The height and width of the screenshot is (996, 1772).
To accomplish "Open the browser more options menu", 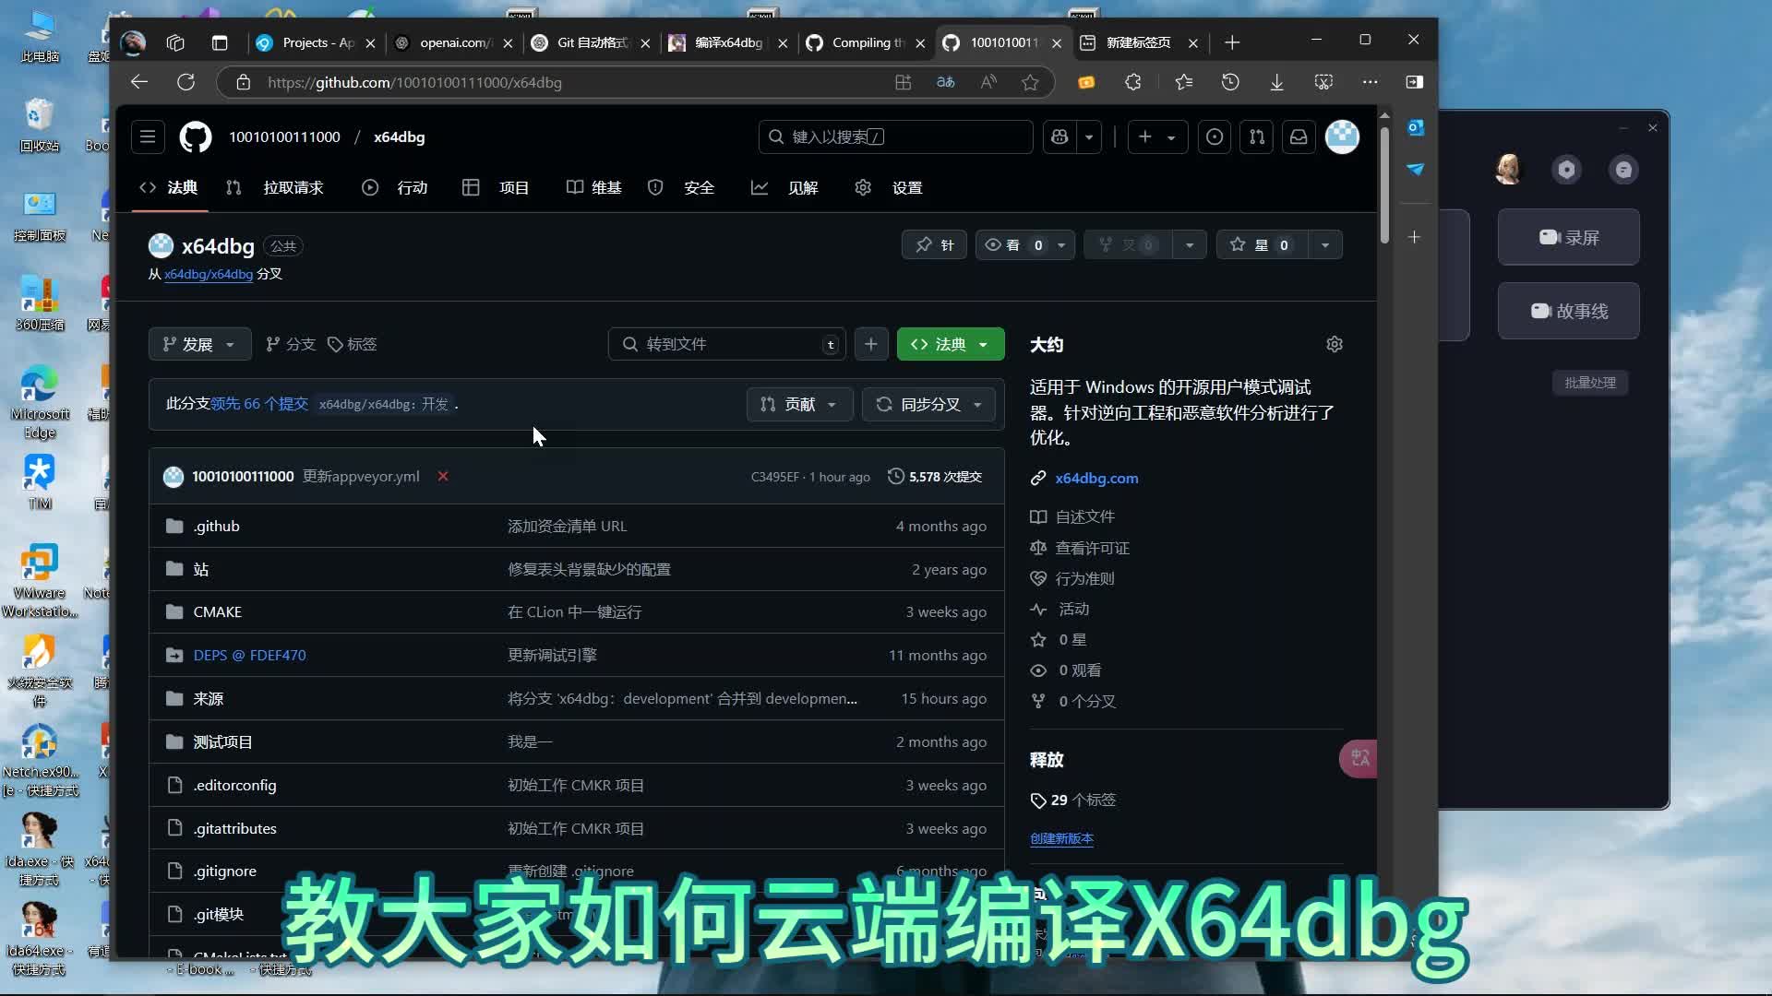I will click(1370, 82).
